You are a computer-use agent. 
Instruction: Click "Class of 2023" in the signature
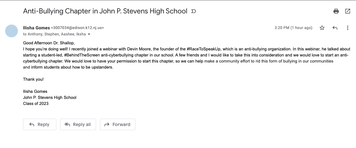(x=36, y=103)
